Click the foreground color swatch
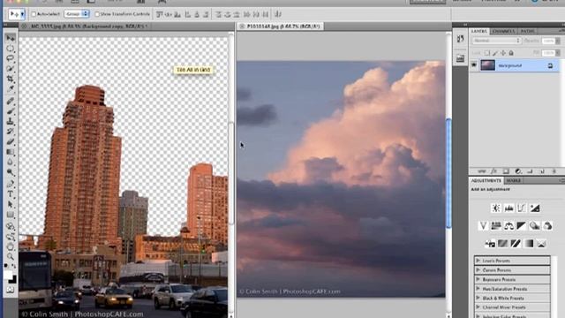Image resolution: width=565 pixels, height=318 pixels. 8,276
